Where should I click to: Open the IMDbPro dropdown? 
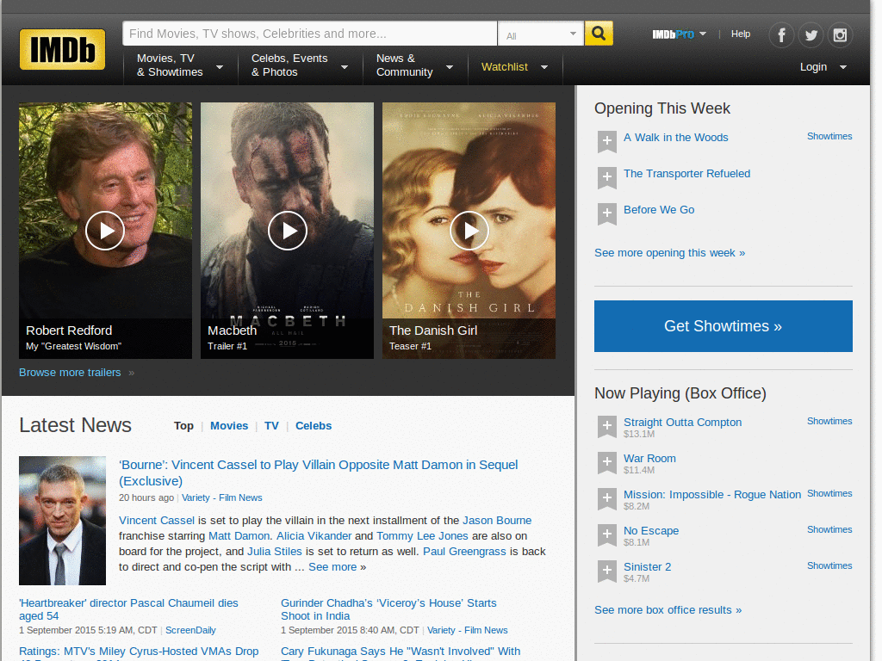click(x=679, y=34)
